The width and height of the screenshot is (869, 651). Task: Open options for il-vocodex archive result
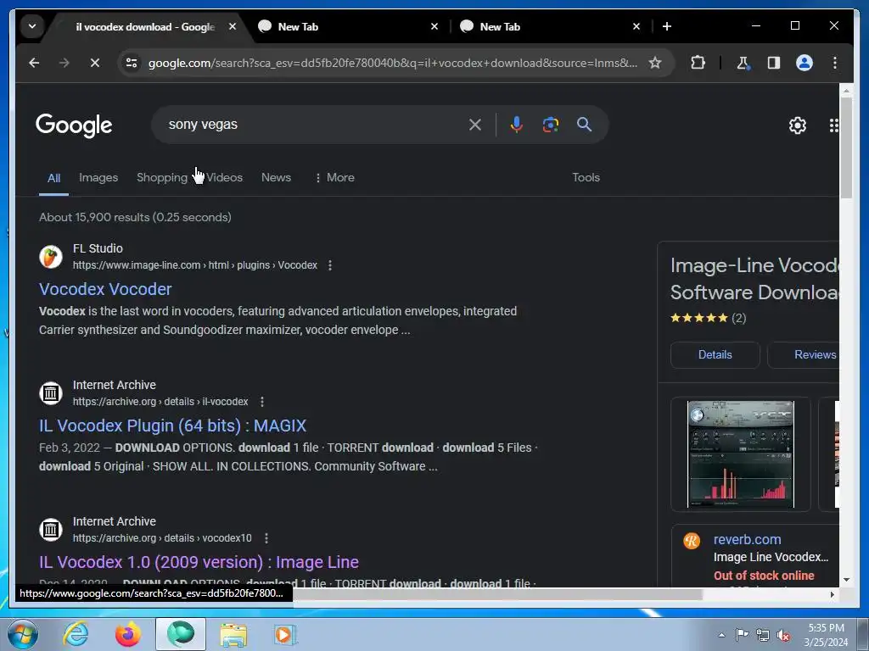tap(262, 402)
